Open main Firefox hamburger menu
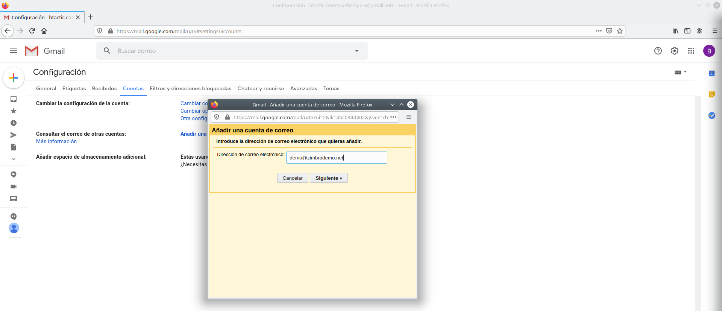Viewport: 722px width, 311px height. tap(715, 31)
